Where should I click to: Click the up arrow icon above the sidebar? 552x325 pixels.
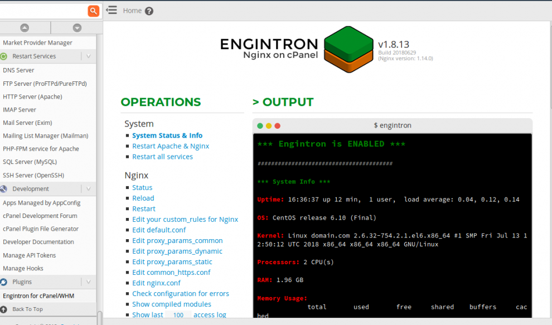click(x=24, y=27)
